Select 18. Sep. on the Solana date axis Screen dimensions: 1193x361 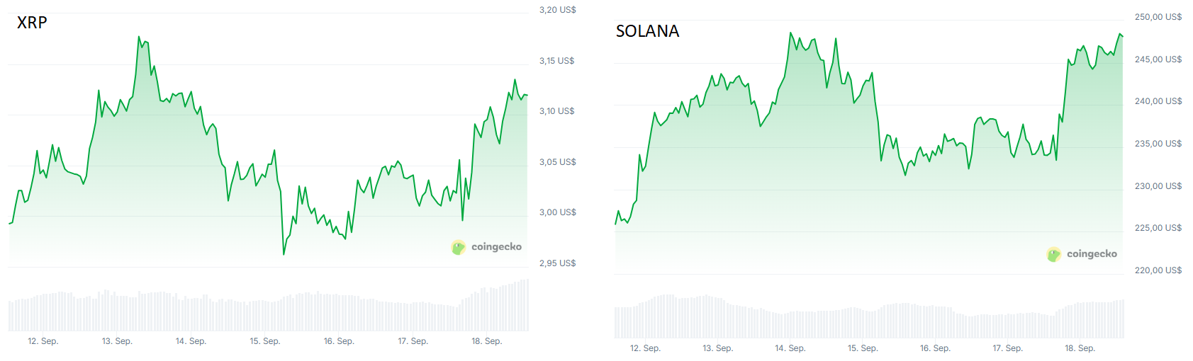point(1080,348)
